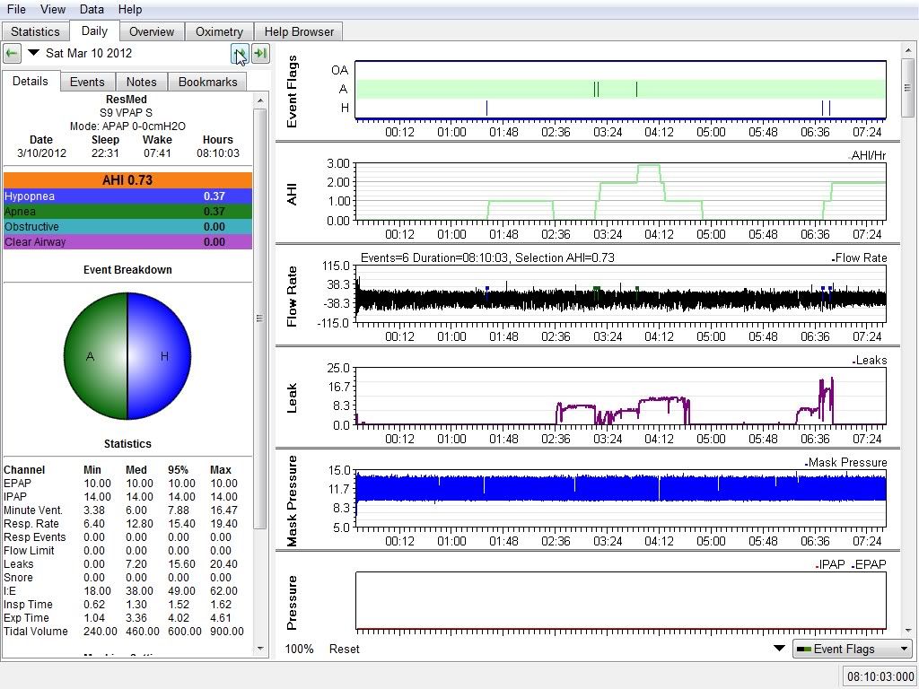Screen dimensions: 919x689
Task: Open the Notes sub-tab
Action: [141, 82]
